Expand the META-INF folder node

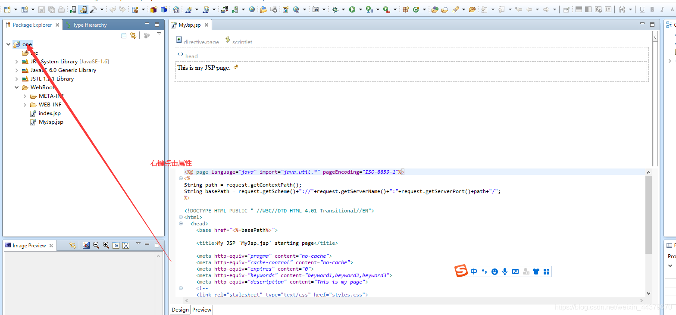click(25, 96)
